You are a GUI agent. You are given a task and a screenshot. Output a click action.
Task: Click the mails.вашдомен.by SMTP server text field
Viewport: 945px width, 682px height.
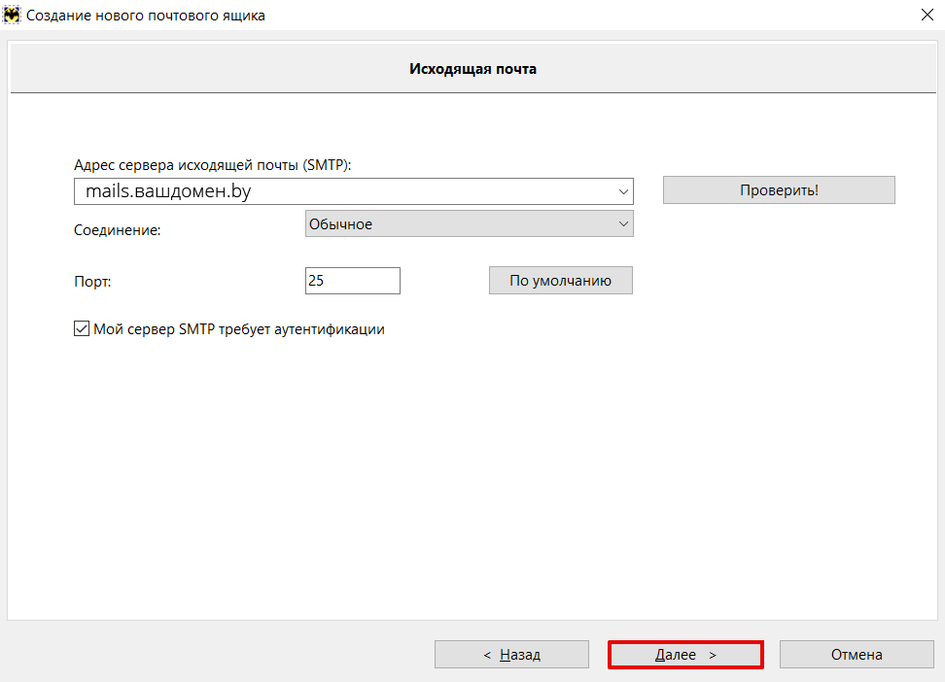coord(353,191)
